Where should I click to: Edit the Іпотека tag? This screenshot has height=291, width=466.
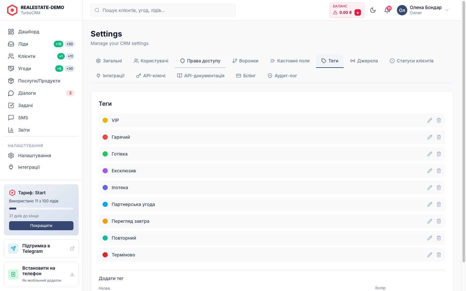pyautogui.click(x=430, y=188)
